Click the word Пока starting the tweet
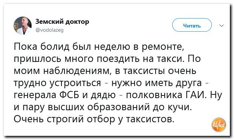 (x=25, y=47)
